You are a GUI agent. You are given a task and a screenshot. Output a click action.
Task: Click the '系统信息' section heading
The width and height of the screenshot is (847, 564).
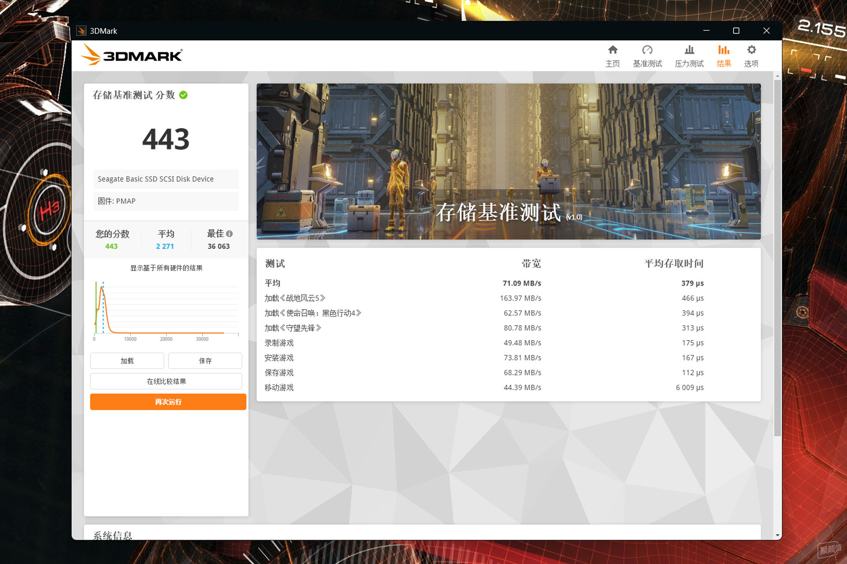pyautogui.click(x=112, y=535)
